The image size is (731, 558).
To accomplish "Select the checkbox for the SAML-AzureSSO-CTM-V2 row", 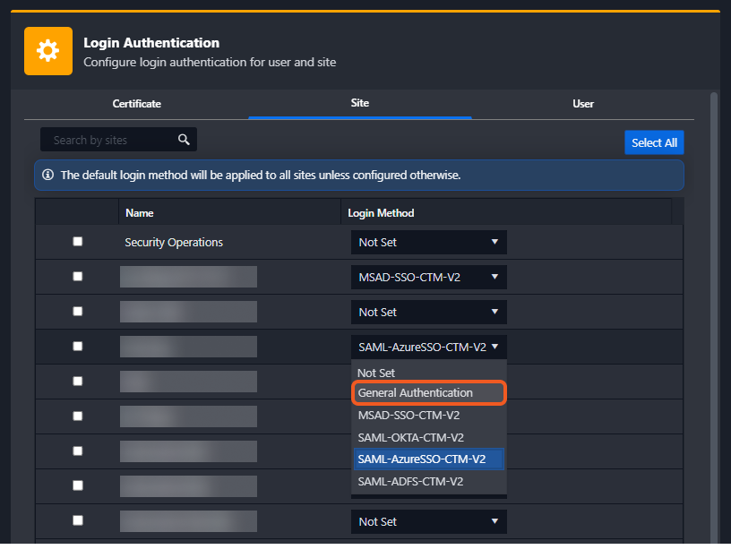I will (78, 347).
